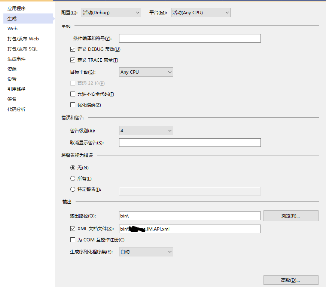Image resolution: width=326 pixels, height=287 pixels.
Task: Go to the 签名 settings page
Action: (12, 99)
